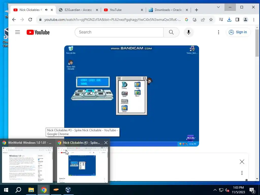Click the muted volume tray icon
260x195 pixels.
tap(227, 190)
